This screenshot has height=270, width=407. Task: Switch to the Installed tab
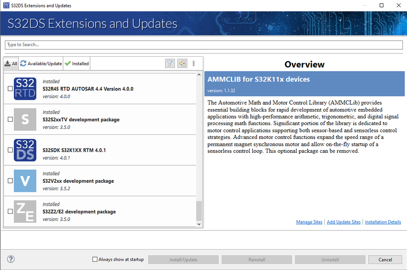[77, 64]
